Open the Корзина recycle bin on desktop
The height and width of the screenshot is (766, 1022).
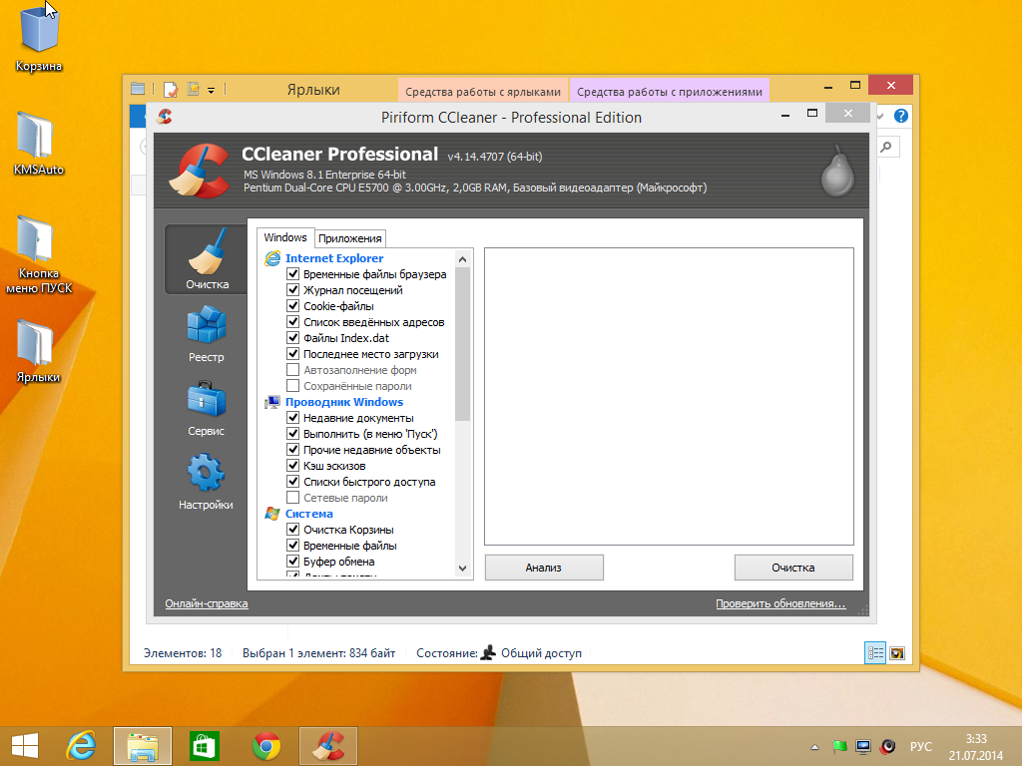39,37
